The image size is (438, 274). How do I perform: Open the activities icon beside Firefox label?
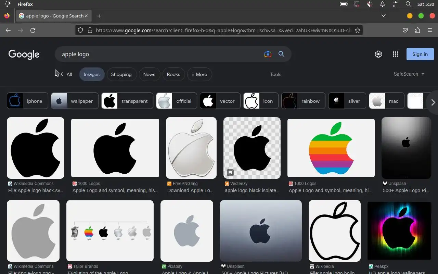click(x=8, y=4)
